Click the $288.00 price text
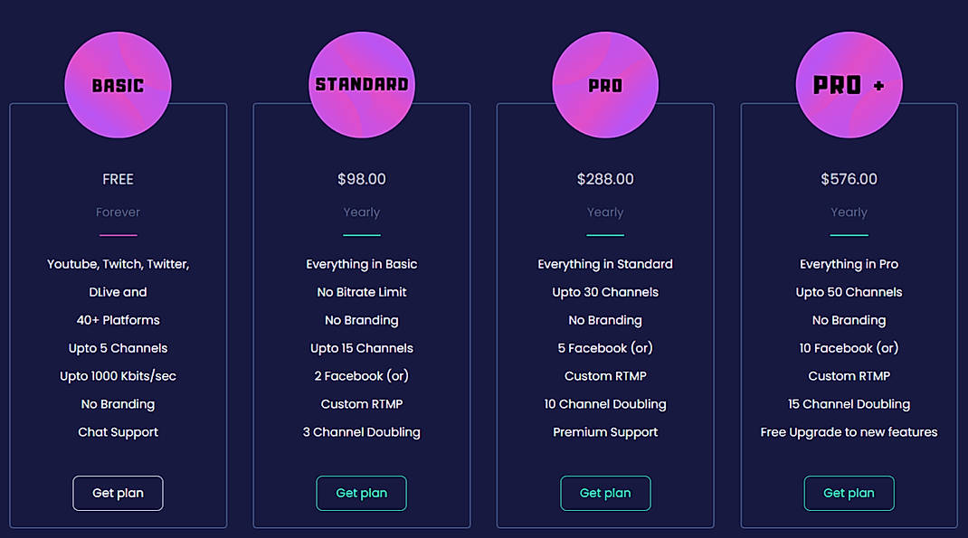 (605, 179)
